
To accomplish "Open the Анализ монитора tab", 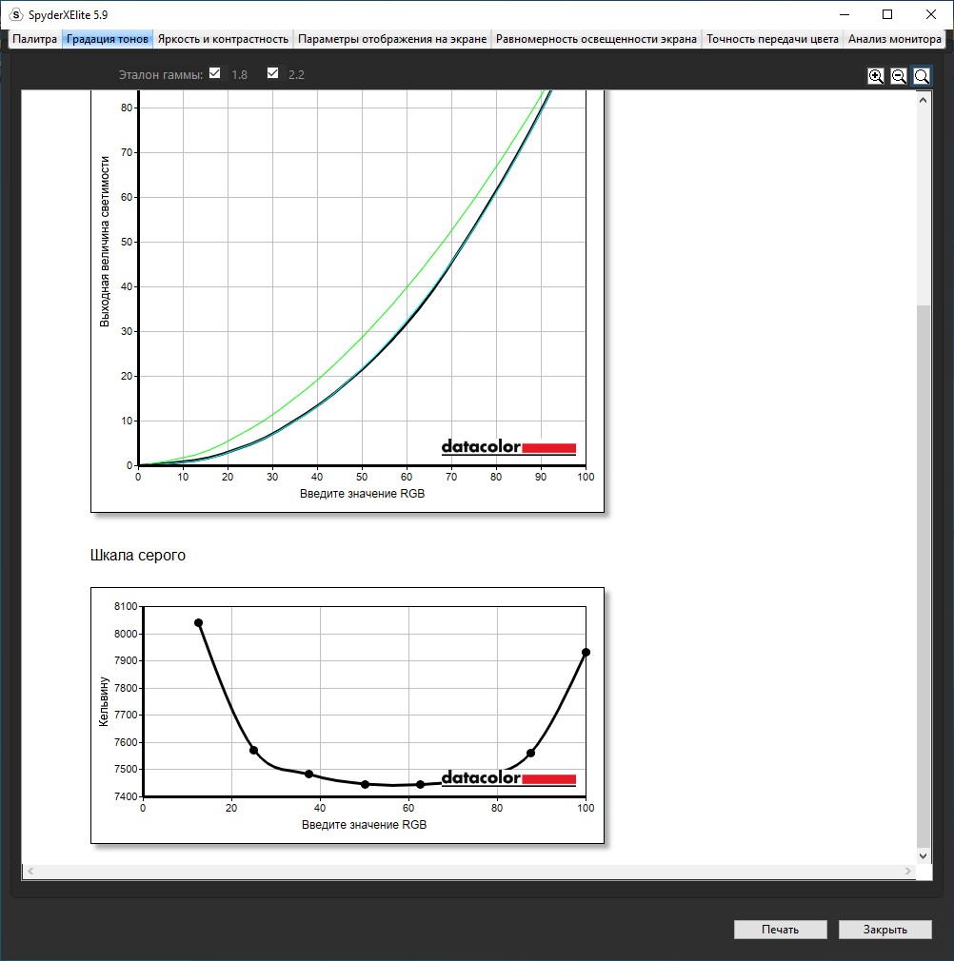I will click(895, 39).
